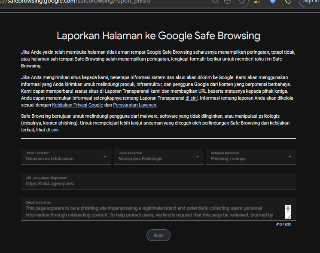Viewport: 320px width, 253px height.
Task: Click the heading 'Laporkan Halaman ke Google Safe Browsing'
Action: pyautogui.click(x=158, y=36)
